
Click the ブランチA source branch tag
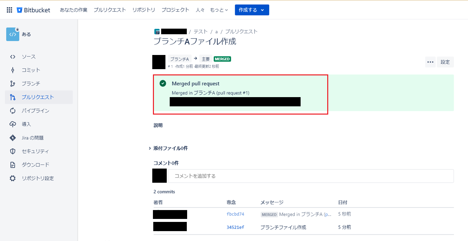(179, 59)
